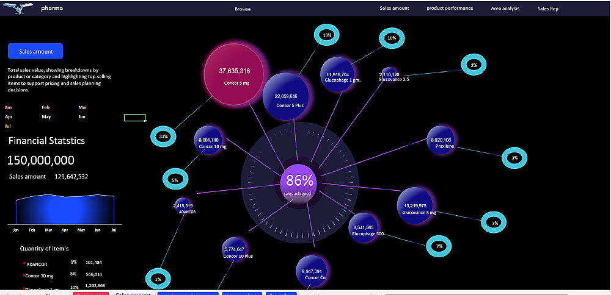
Task: Select the Concor Cor bubble
Action: [x=312, y=271]
